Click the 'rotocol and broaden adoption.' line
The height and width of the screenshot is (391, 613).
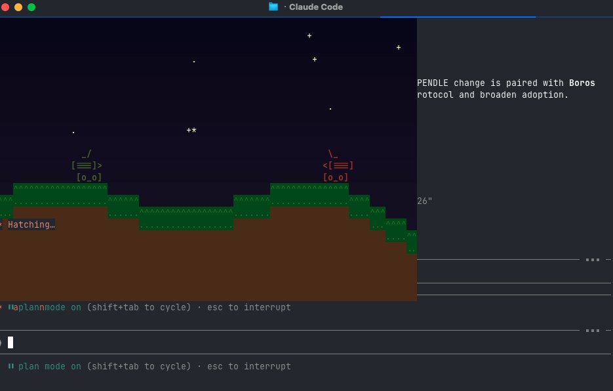[492, 94]
